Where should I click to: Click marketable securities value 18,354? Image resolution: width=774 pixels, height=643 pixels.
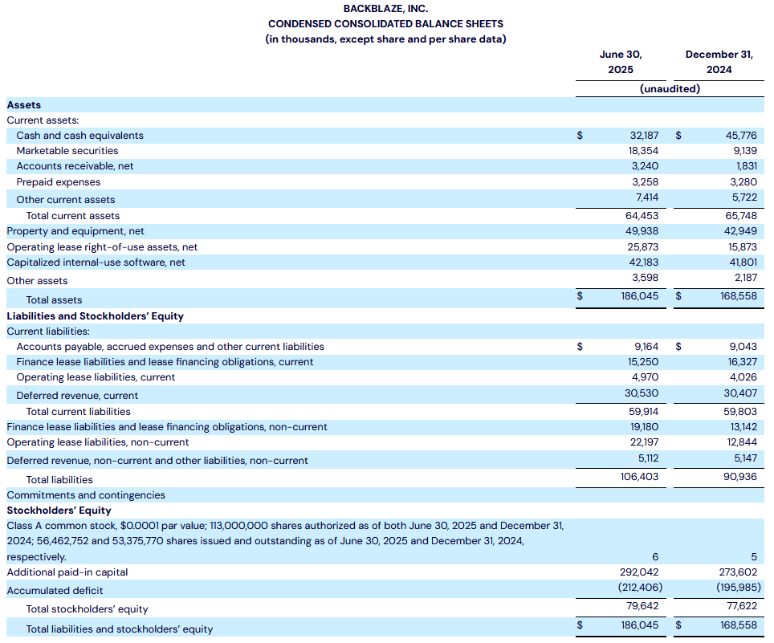point(643,151)
